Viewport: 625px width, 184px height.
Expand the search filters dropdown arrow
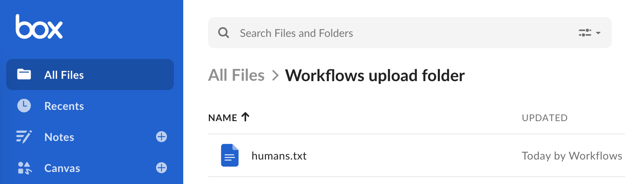[x=598, y=33]
